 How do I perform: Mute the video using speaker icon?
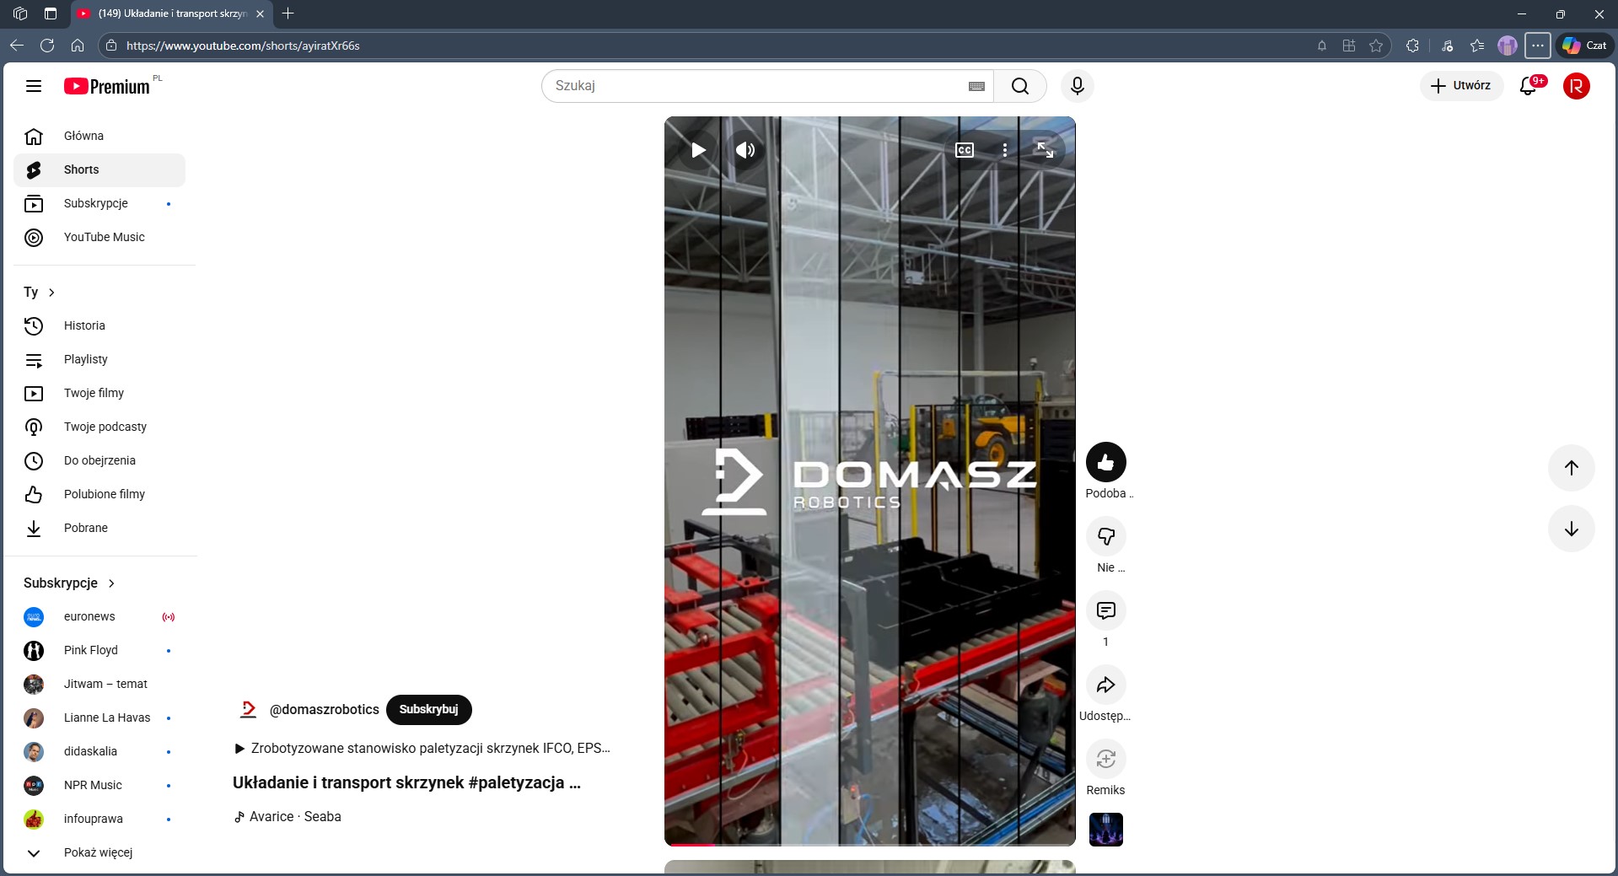click(x=744, y=150)
